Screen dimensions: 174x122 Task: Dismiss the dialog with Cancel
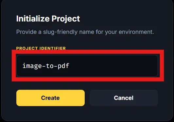[x=124, y=98]
